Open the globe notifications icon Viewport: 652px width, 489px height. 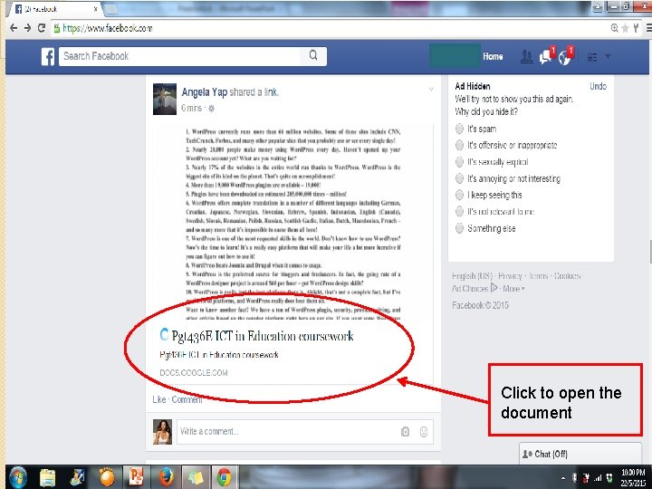565,56
